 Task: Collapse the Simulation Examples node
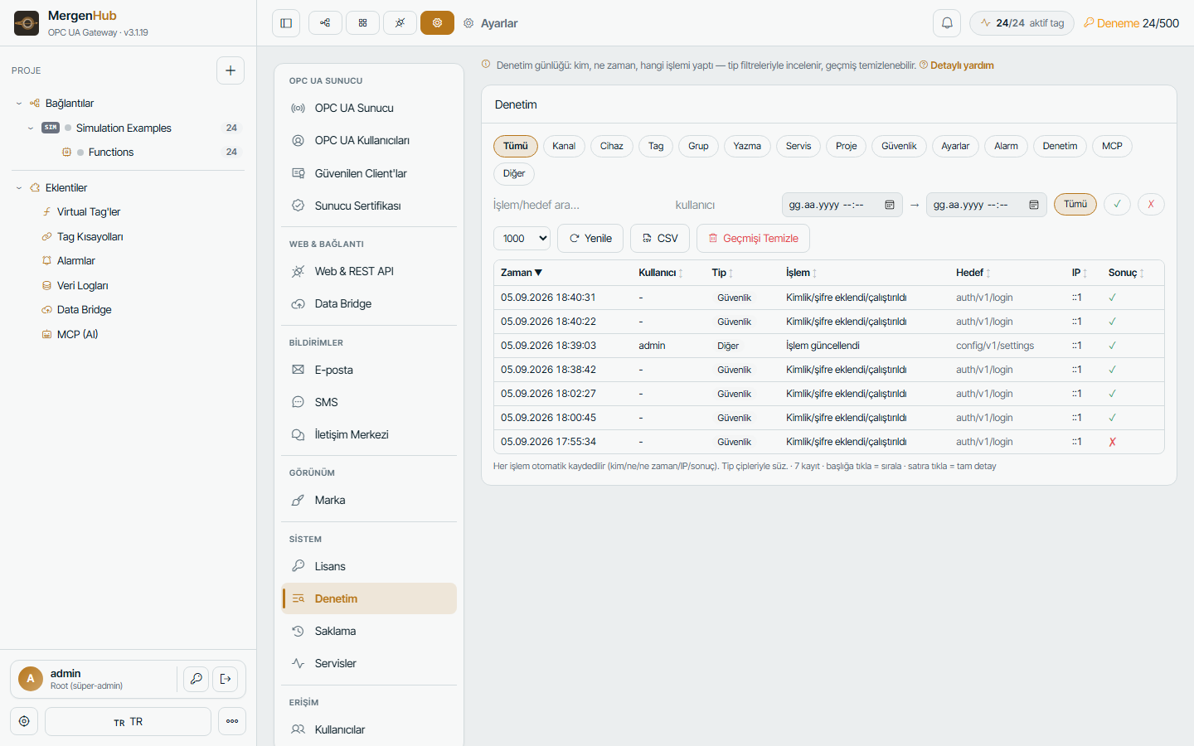coord(31,128)
